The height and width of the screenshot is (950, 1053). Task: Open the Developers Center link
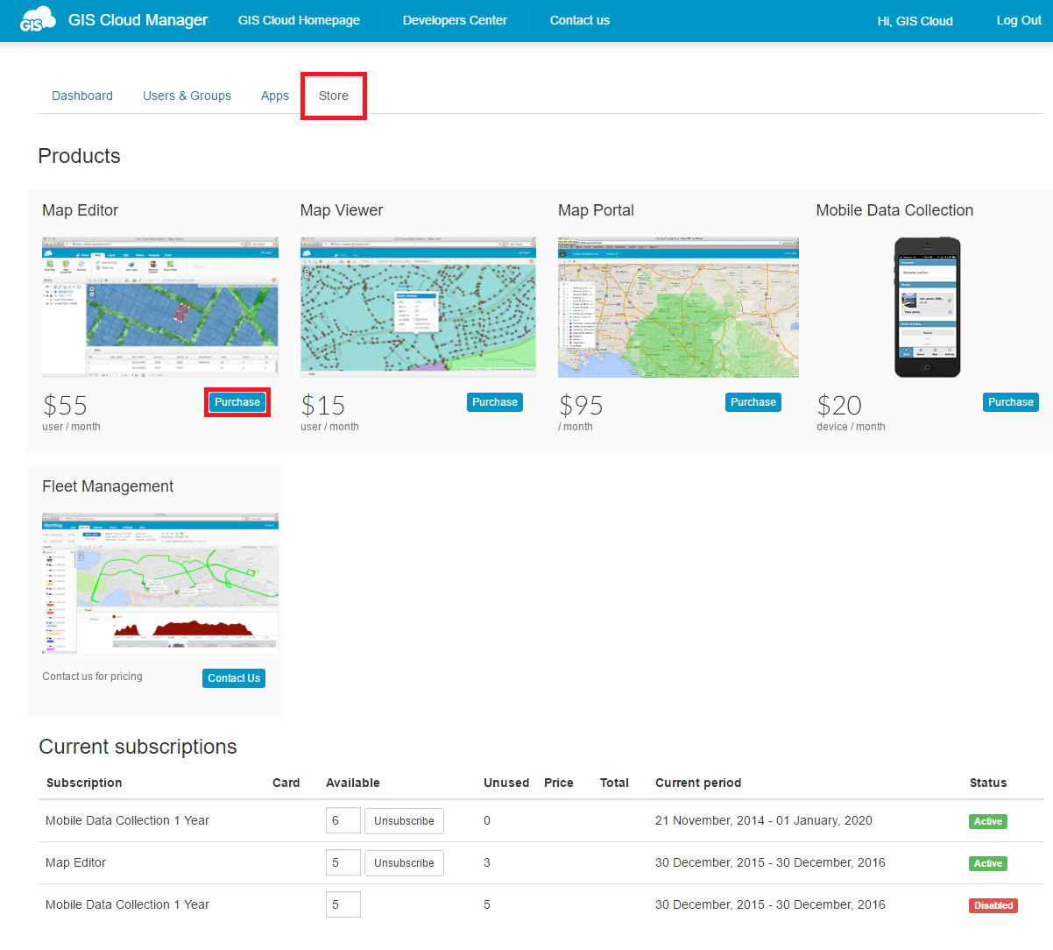click(x=455, y=20)
